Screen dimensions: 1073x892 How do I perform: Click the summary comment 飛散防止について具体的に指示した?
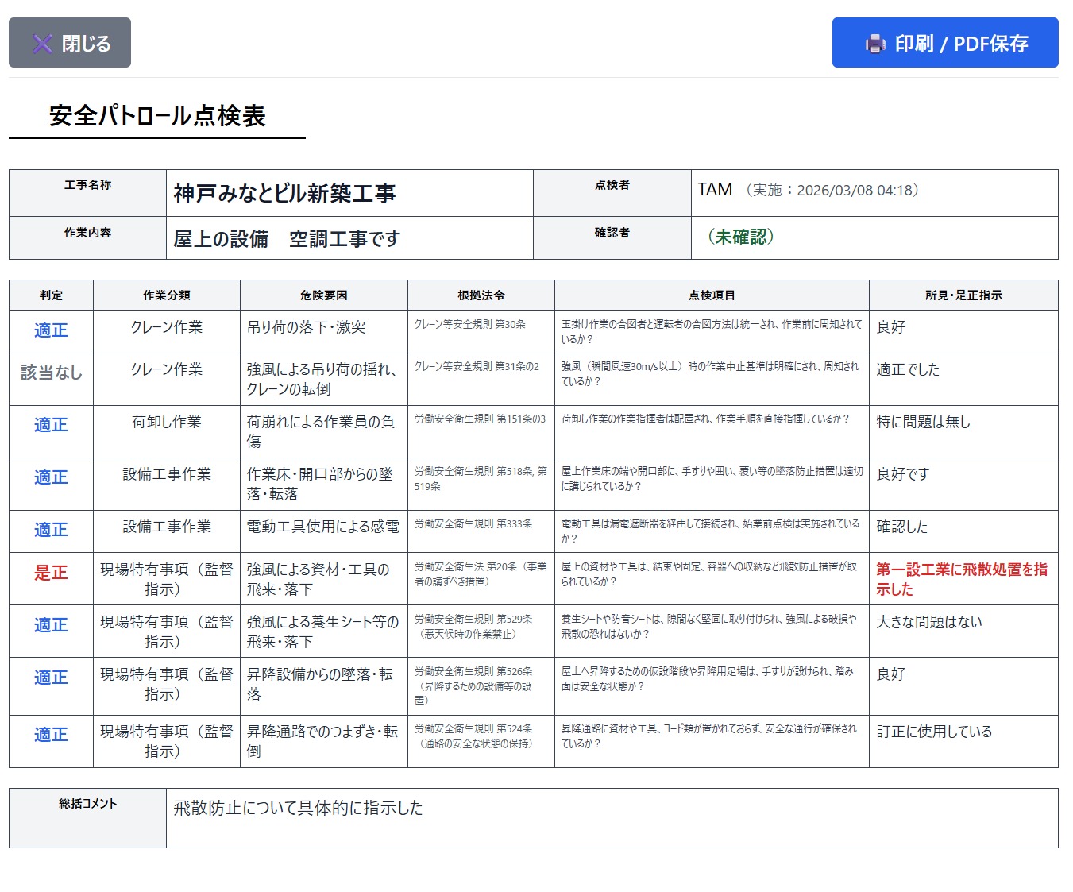click(298, 809)
